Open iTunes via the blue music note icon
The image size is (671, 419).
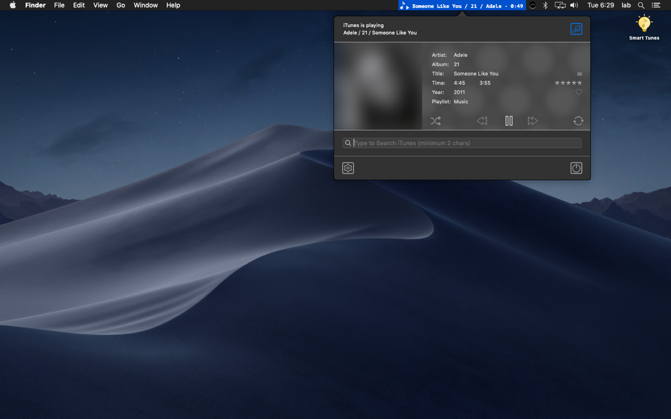576,29
